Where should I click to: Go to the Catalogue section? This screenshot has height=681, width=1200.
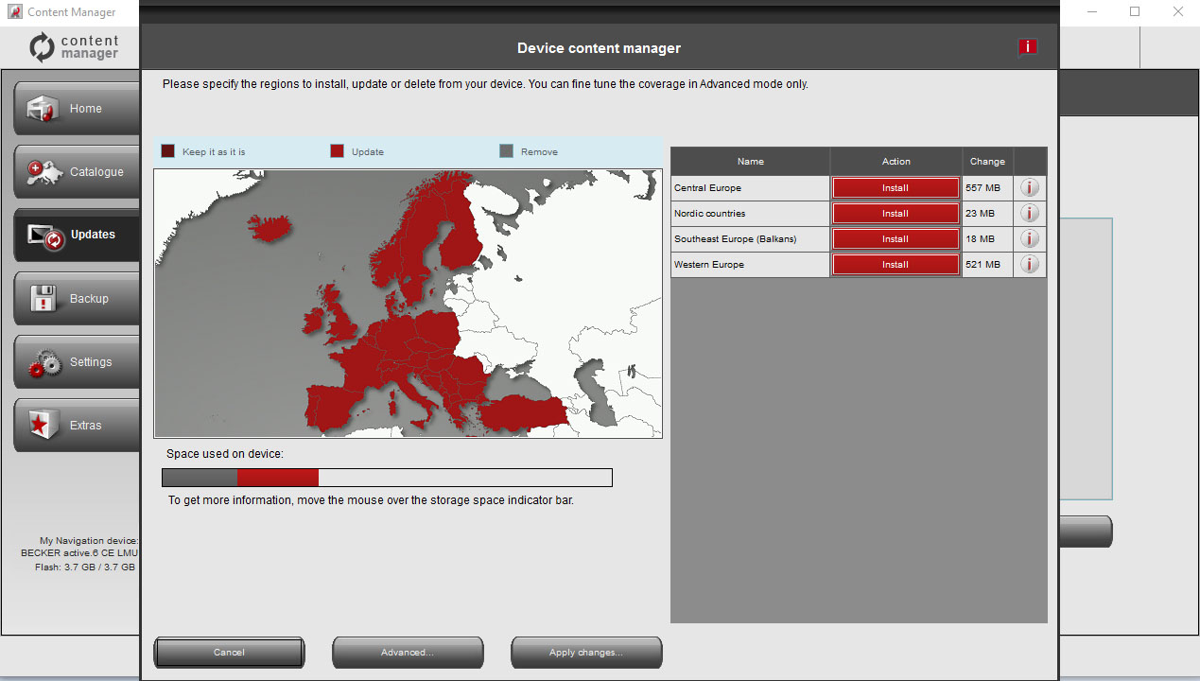pos(78,172)
